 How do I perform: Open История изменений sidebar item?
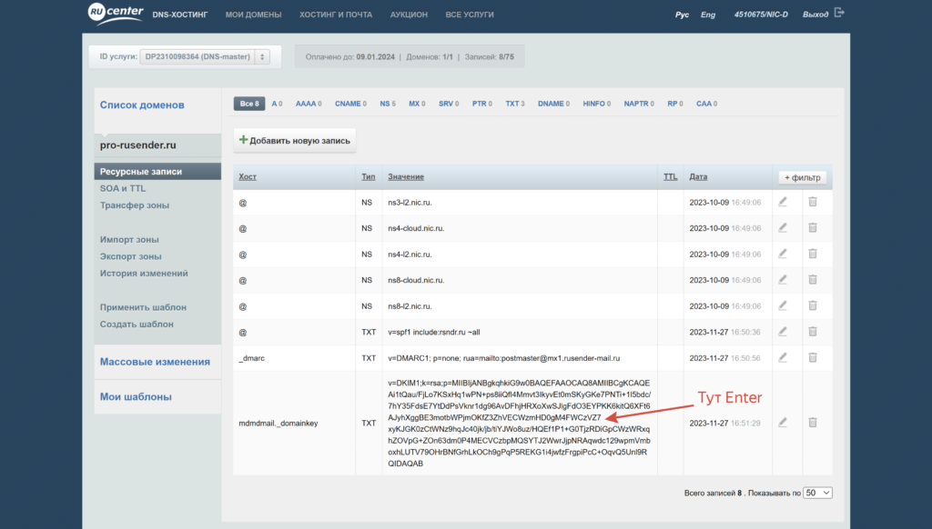coord(144,273)
